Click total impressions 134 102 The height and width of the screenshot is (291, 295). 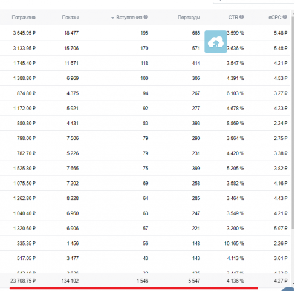[x=70, y=281]
